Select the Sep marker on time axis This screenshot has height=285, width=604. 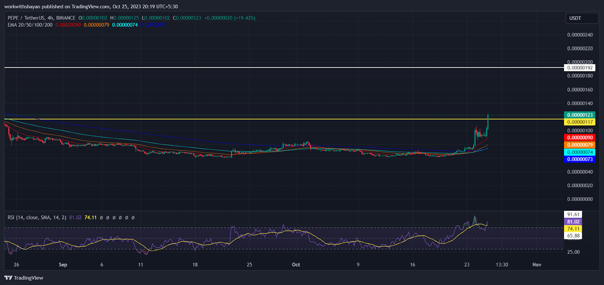coord(63,265)
